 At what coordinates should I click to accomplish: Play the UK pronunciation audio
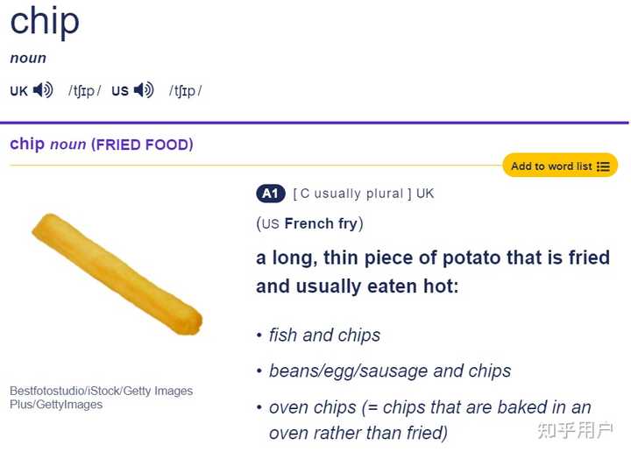click(x=43, y=90)
